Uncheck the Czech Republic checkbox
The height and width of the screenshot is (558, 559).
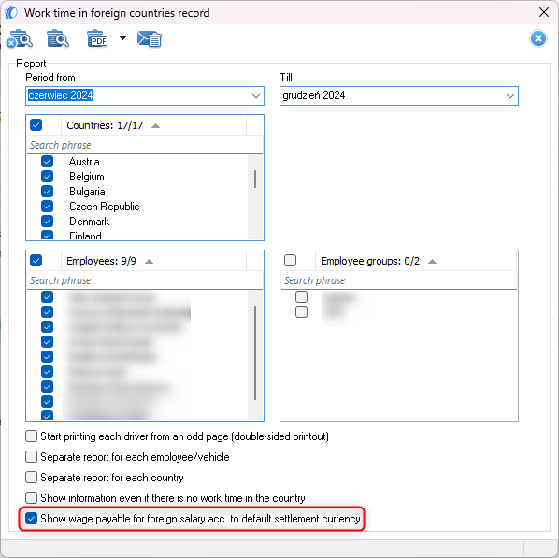pos(47,207)
